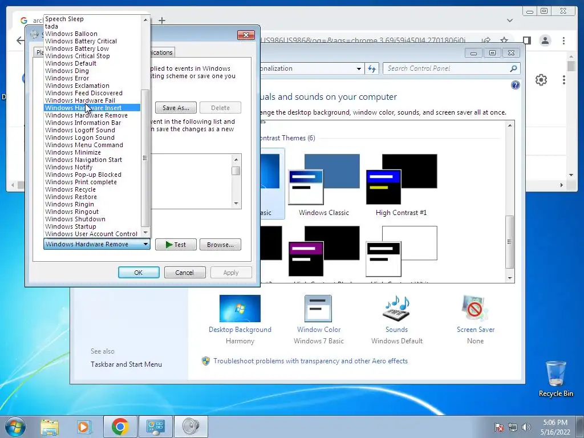
Task: Select Windows Hardware Insert in dropdown list
Action: (92, 108)
